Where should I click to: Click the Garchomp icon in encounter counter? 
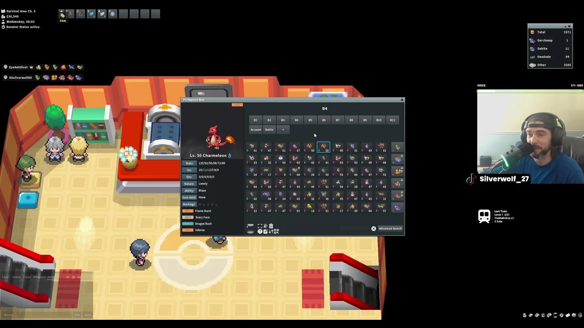[x=532, y=40]
